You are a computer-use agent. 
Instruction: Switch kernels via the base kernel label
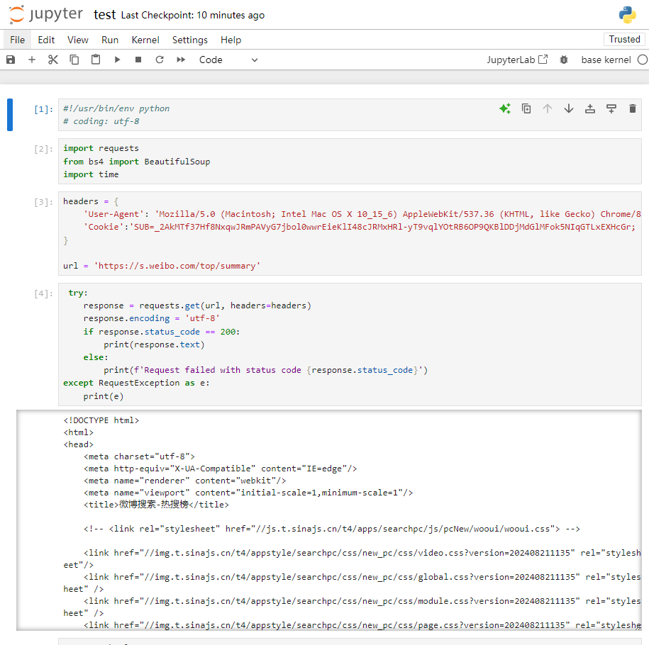[x=606, y=60]
